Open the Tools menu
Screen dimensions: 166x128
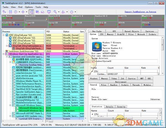coord(38,7)
